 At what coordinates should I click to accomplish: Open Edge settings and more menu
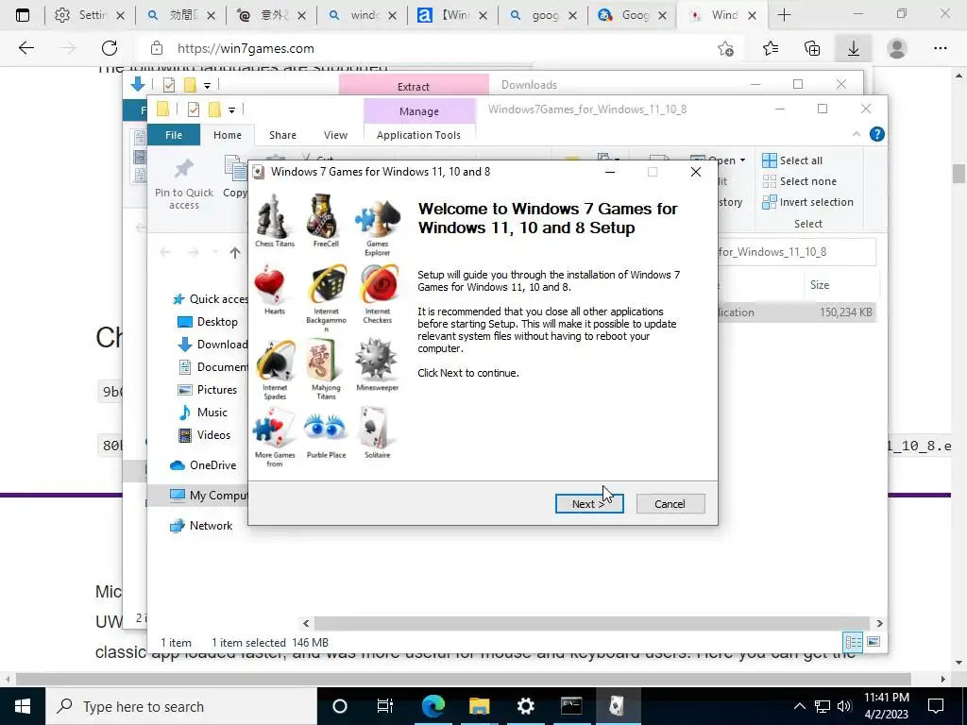point(940,48)
